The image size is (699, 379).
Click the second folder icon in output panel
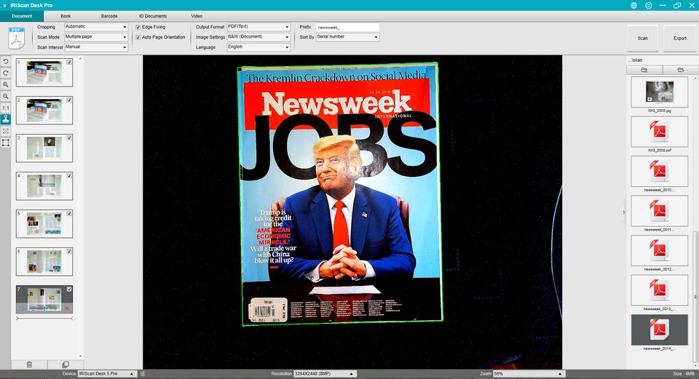pos(680,70)
